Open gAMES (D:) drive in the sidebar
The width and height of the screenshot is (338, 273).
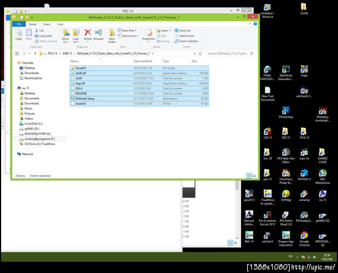point(29,129)
